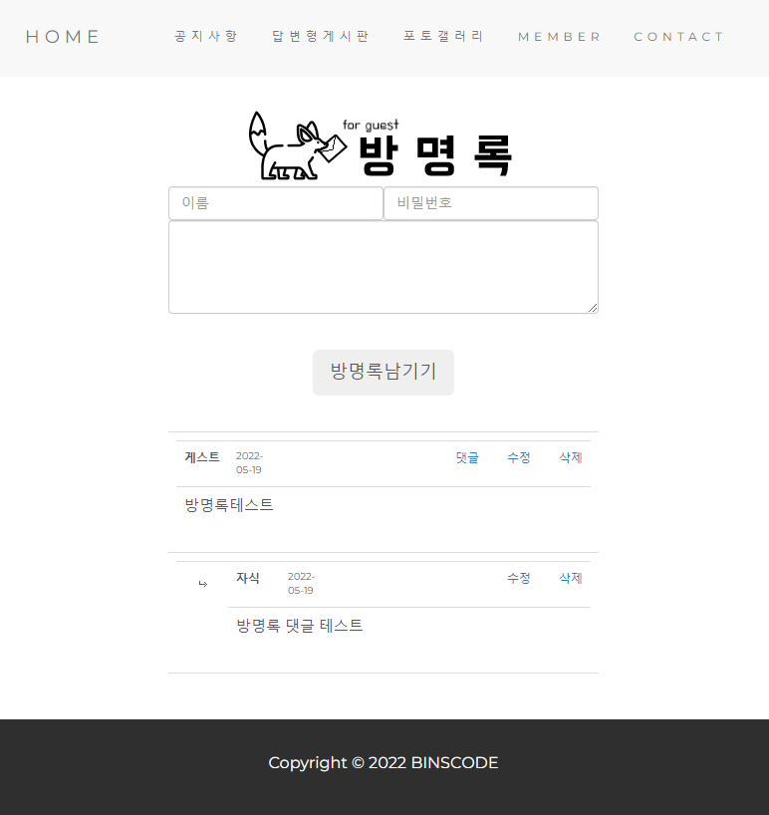
Task: Go to the HOME link
Action: 63,37
